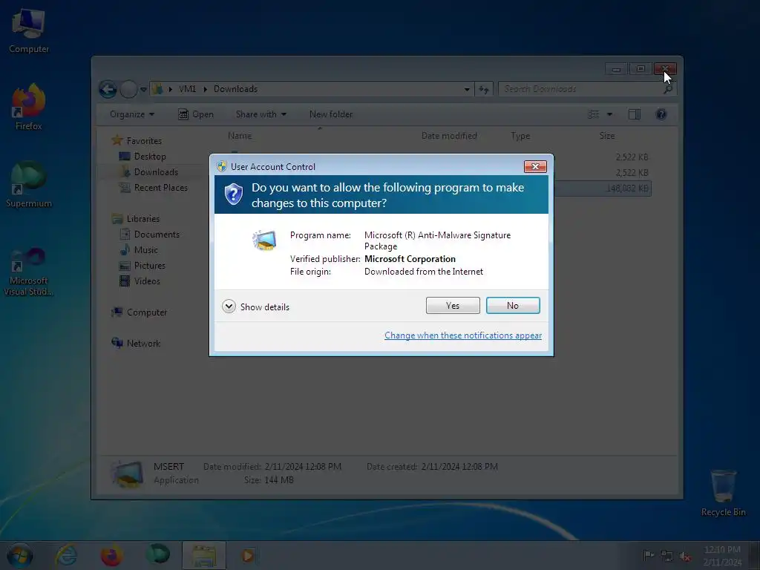Click refresh button next to address bar
The image size is (760, 570).
pyautogui.click(x=484, y=89)
